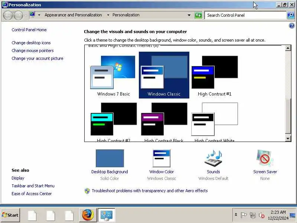Open Desktop Background settings icon

pos(110,158)
